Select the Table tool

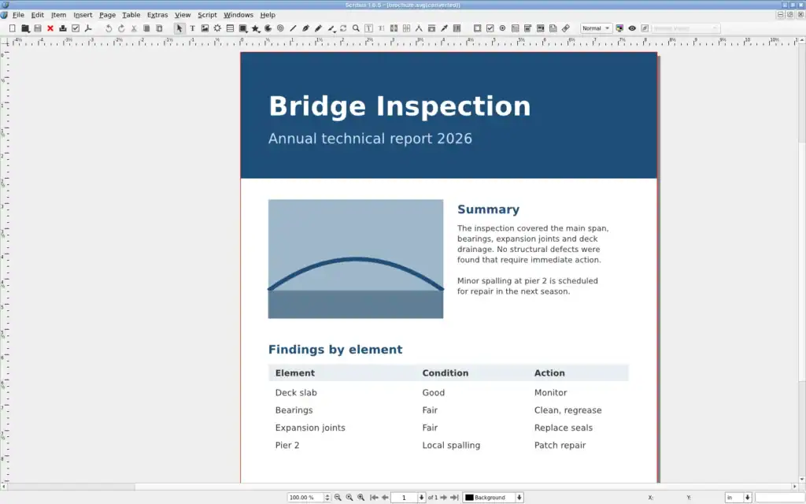click(x=231, y=28)
